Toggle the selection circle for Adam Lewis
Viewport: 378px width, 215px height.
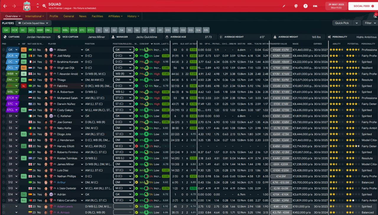click(4, 206)
